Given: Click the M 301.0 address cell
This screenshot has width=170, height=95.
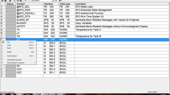Looking at the screenshot, I should (x=51, y=69).
